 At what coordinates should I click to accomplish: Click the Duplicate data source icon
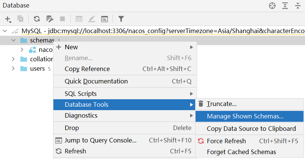point(20,19)
